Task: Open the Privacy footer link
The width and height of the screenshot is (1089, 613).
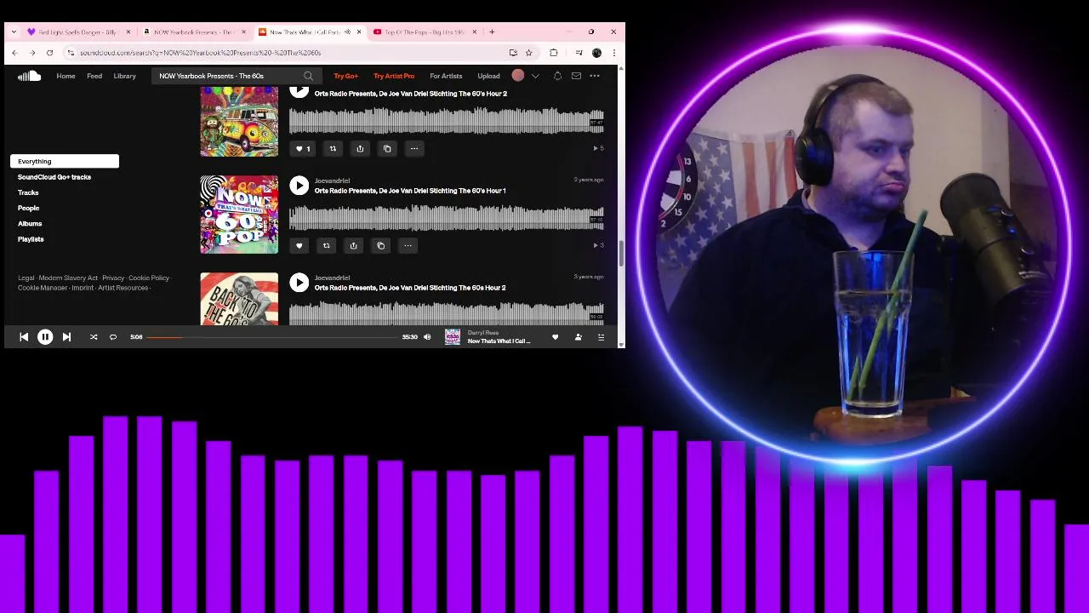Action: (x=113, y=278)
